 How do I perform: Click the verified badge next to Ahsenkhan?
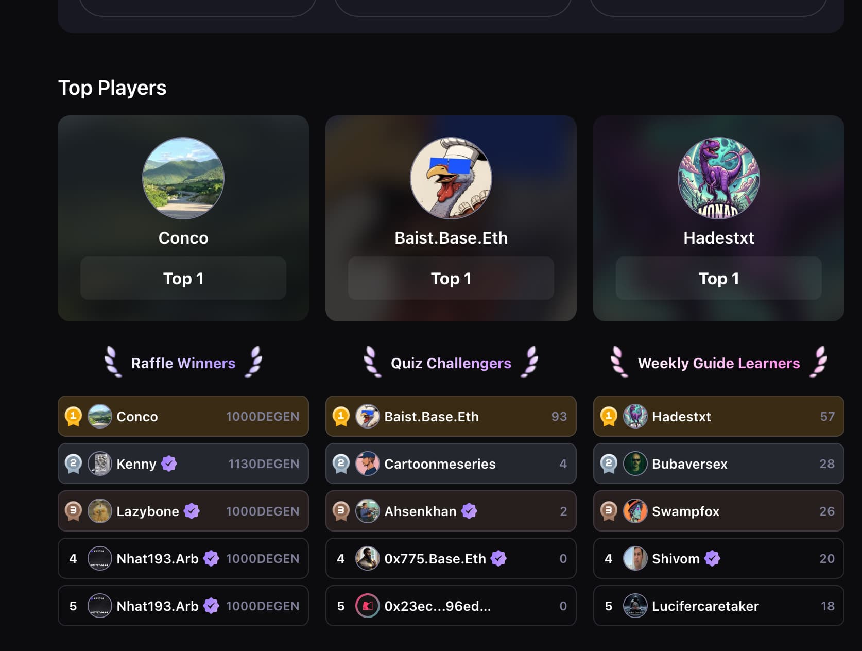pos(469,511)
